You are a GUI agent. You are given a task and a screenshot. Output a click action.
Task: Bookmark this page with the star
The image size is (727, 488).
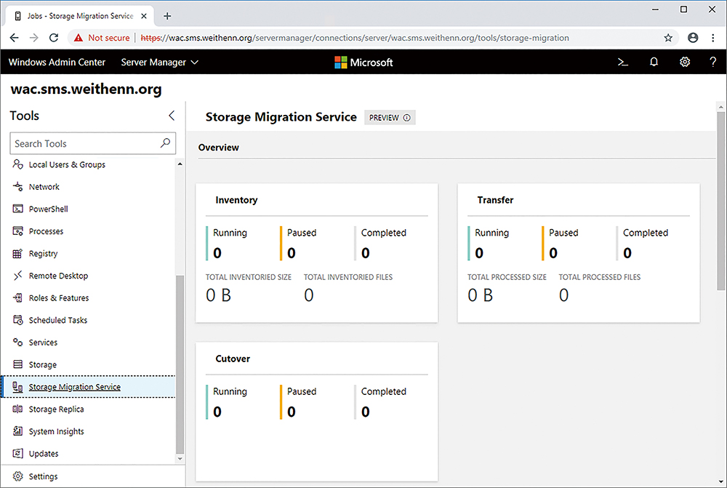668,38
